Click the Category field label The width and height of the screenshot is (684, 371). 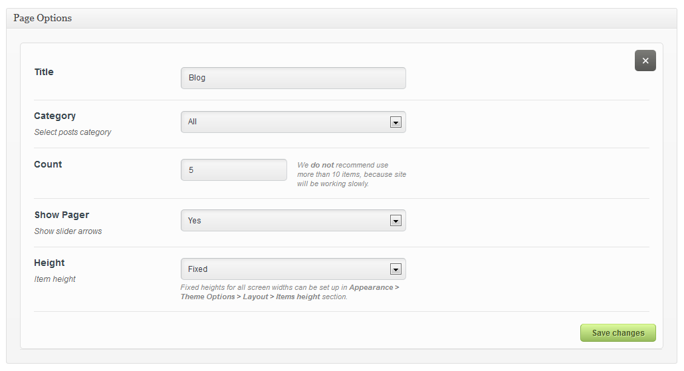[55, 116]
